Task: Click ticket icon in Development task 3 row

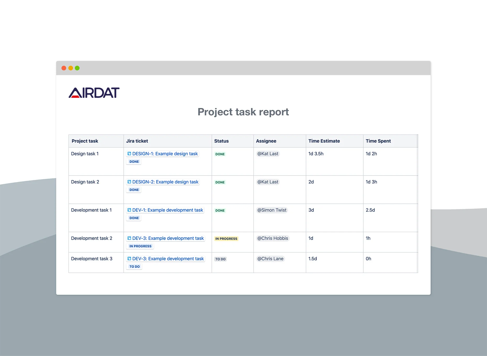Action: 129,259
